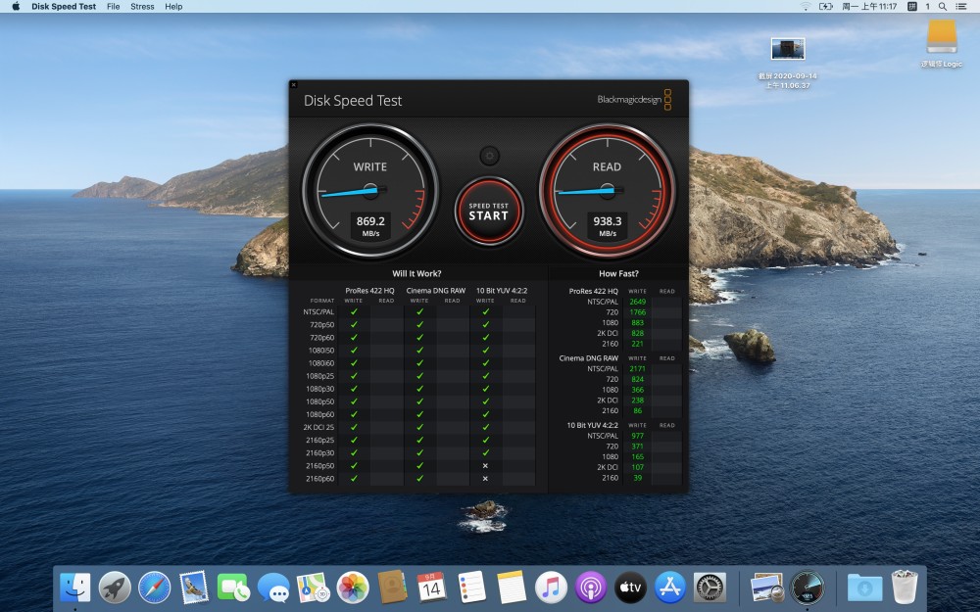The height and width of the screenshot is (612, 980).
Task: Open Messages from the Dock
Action: point(273,588)
